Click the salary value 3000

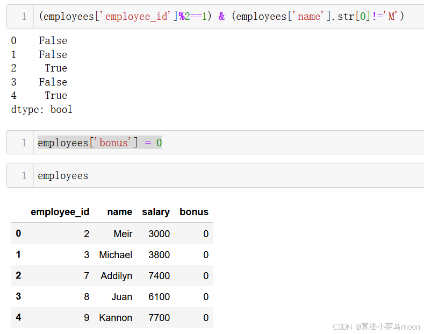(x=159, y=234)
